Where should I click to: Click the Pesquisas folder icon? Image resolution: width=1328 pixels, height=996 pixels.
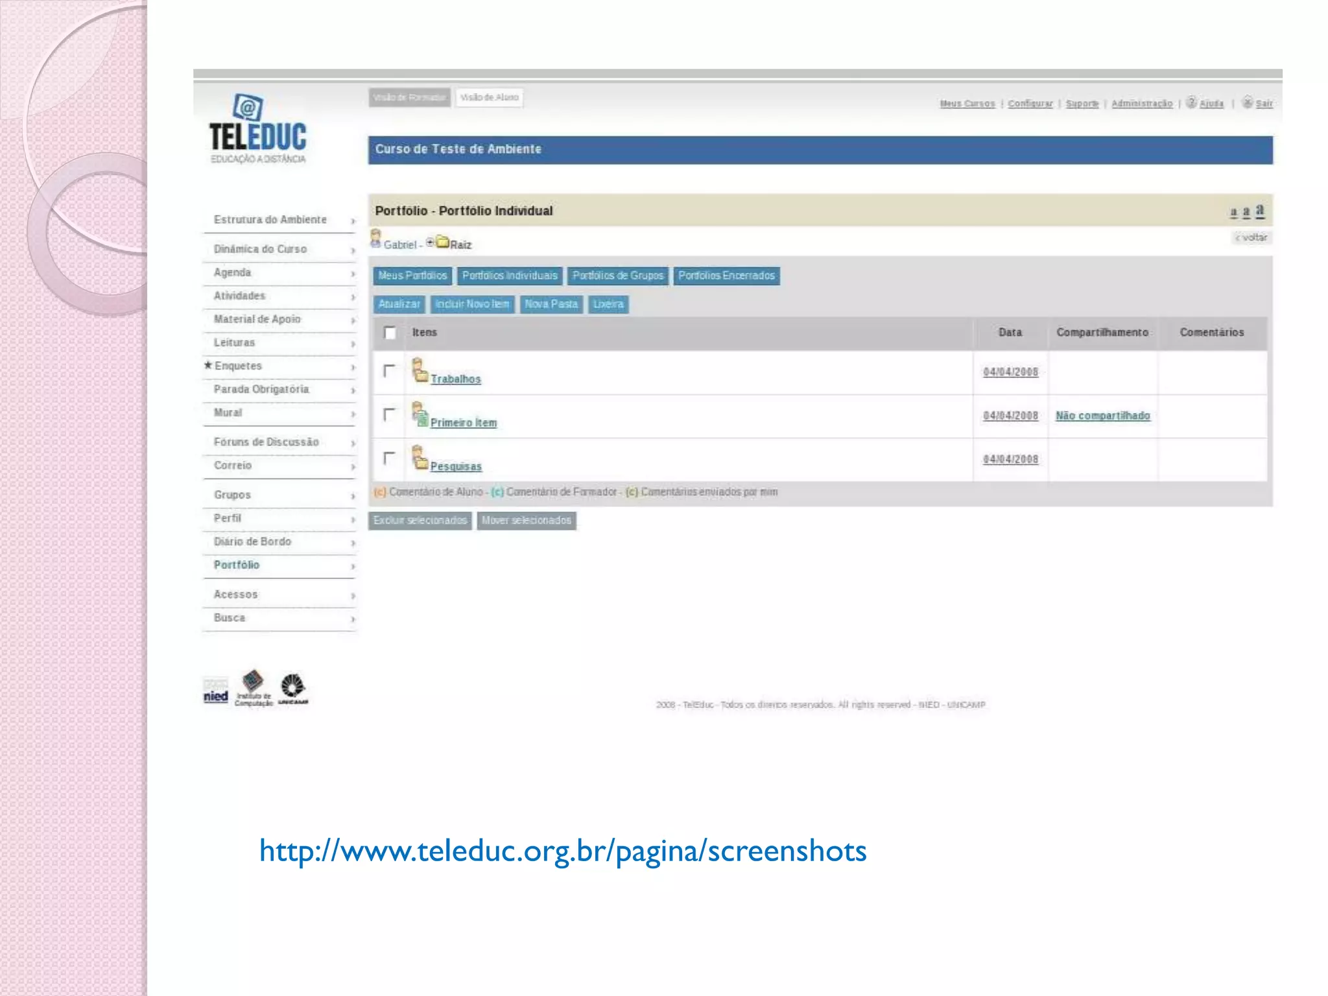pos(420,457)
